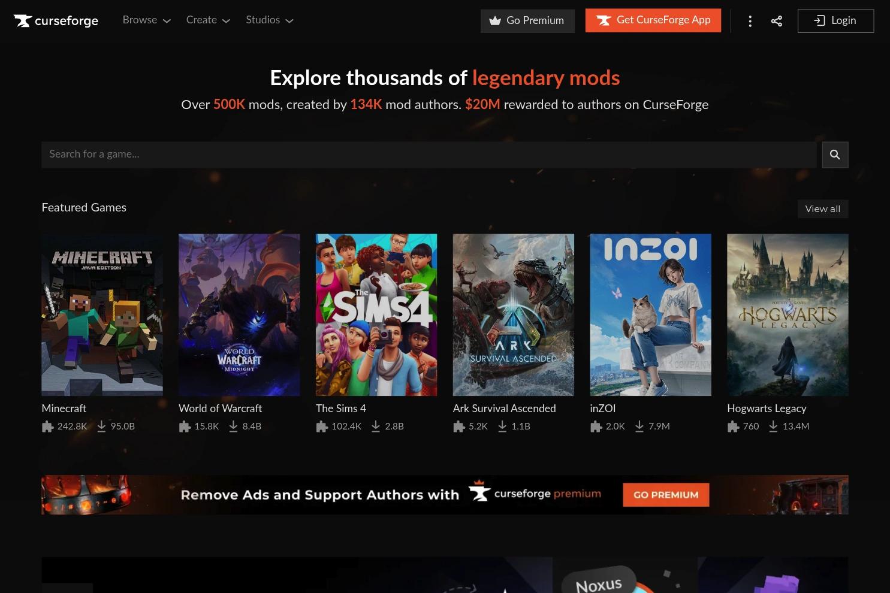Viewport: 890px width, 593px height.
Task: Click the CurseForge anvil logo
Action: [56, 21]
